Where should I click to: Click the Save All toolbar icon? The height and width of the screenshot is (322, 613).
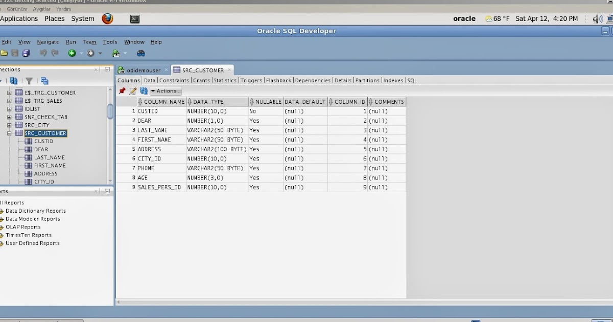[26, 53]
